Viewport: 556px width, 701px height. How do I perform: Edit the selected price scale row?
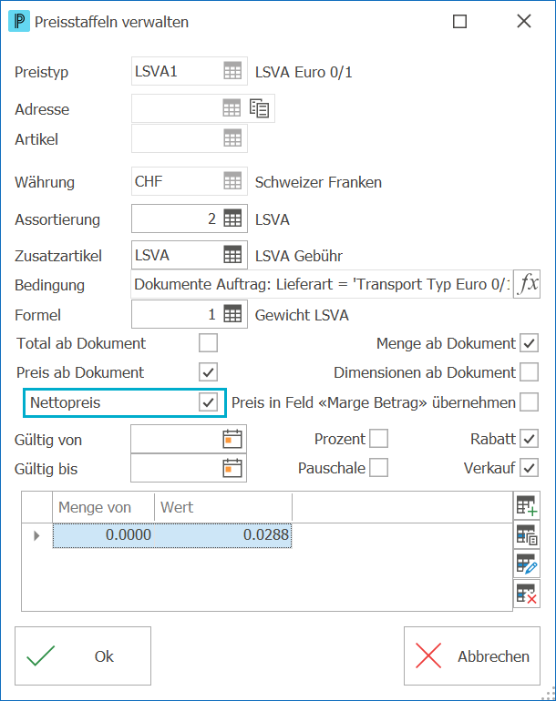tap(527, 564)
